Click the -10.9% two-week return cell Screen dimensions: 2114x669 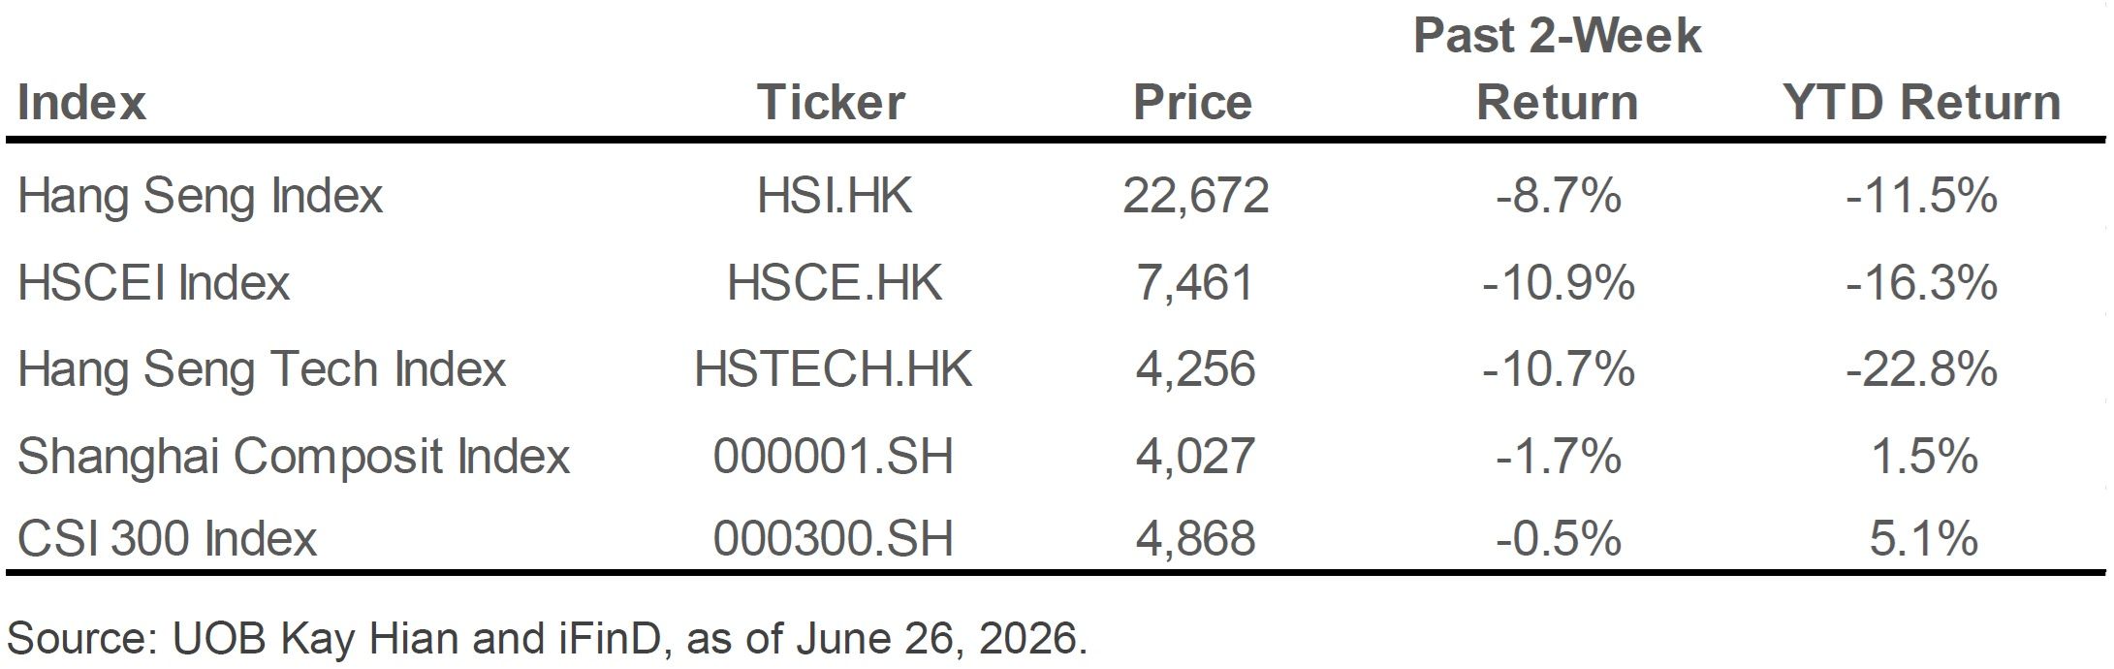point(1559,283)
